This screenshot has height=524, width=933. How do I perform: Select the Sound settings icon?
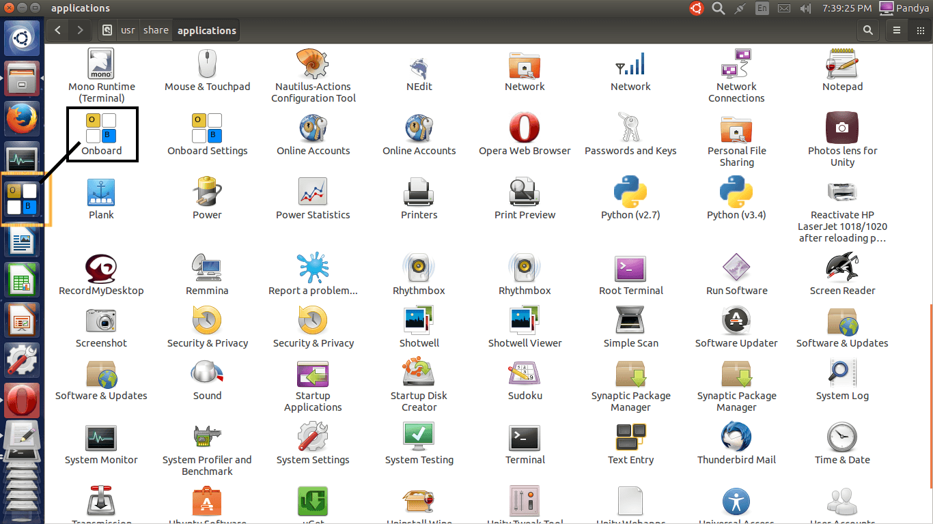[x=207, y=373]
